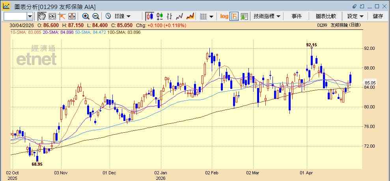The width and height of the screenshot is (390, 181).
Task: Click the grid lines icon
Action: coord(204,16)
